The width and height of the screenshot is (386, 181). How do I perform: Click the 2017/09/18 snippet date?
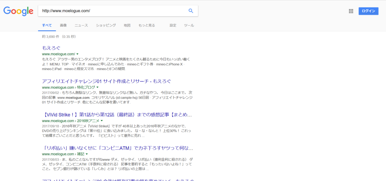[x=51, y=126]
